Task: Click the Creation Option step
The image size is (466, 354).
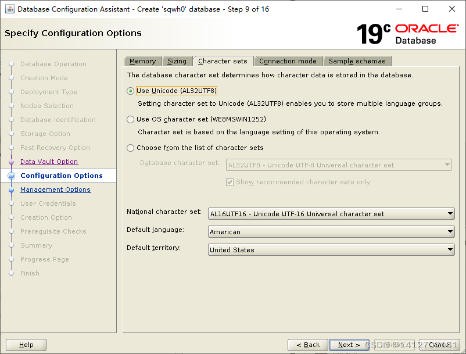Action: click(x=46, y=217)
